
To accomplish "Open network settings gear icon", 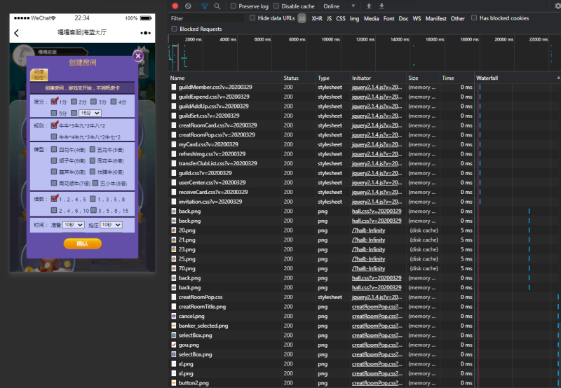I will 557,6.
